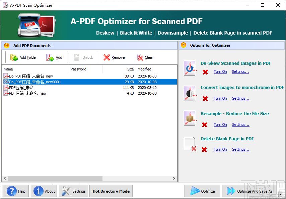Screen dimensions: 286x199
Task: Click the red X status next to monochrome
Action: [x=205, y=99]
